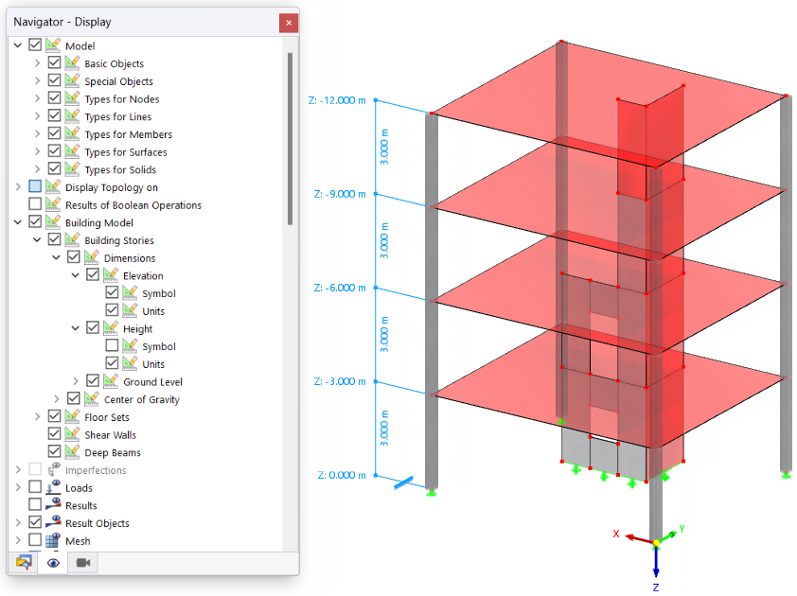
Task: Click the Results eye icon
Action: 53,505
